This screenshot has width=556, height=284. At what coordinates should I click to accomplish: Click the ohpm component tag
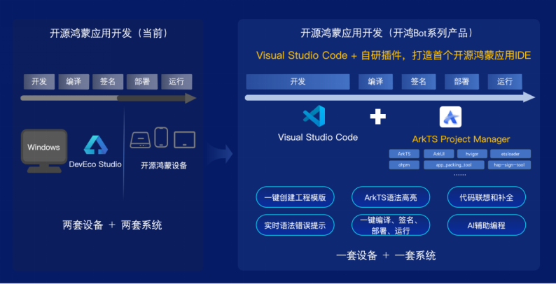[x=404, y=165]
